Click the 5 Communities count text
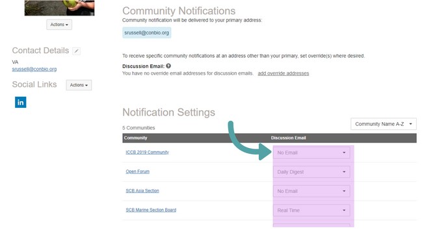Image resolution: width=437 pixels, height=237 pixels. point(139,128)
